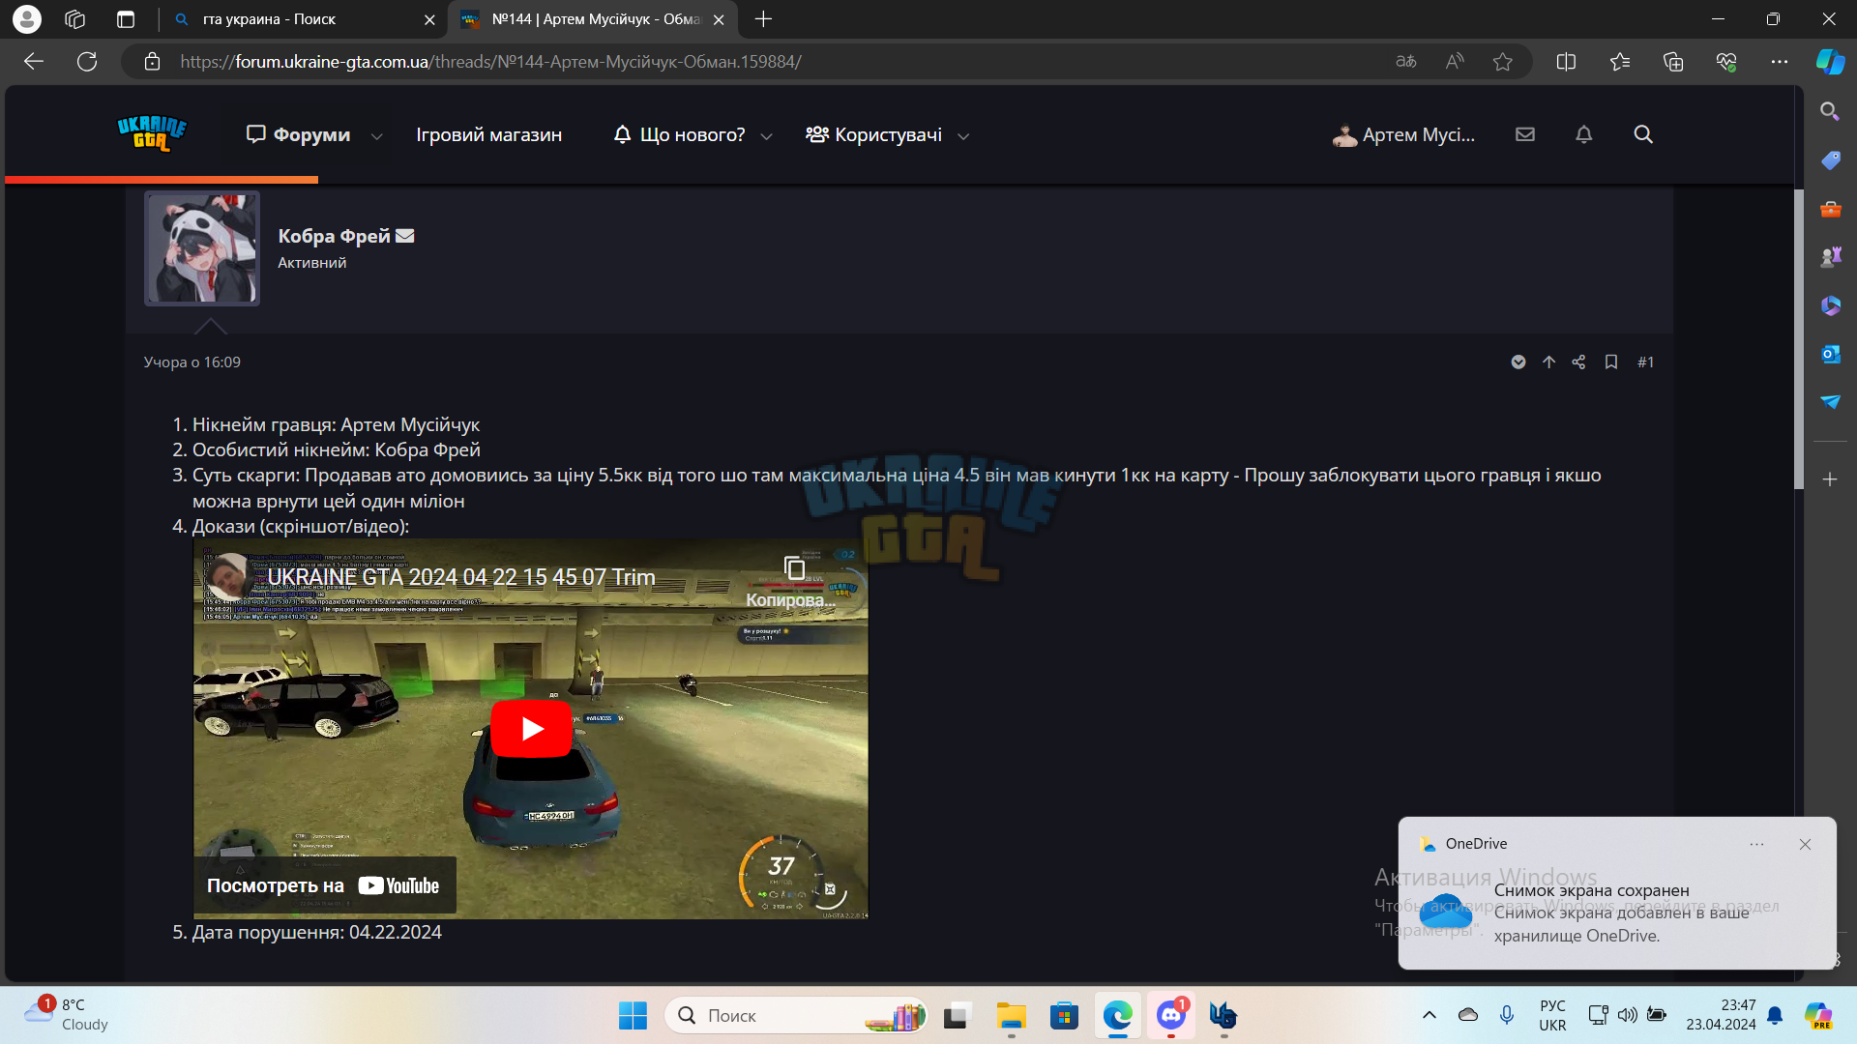Click the share icon on post #1
This screenshot has height=1044, width=1857.
[x=1578, y=362]
